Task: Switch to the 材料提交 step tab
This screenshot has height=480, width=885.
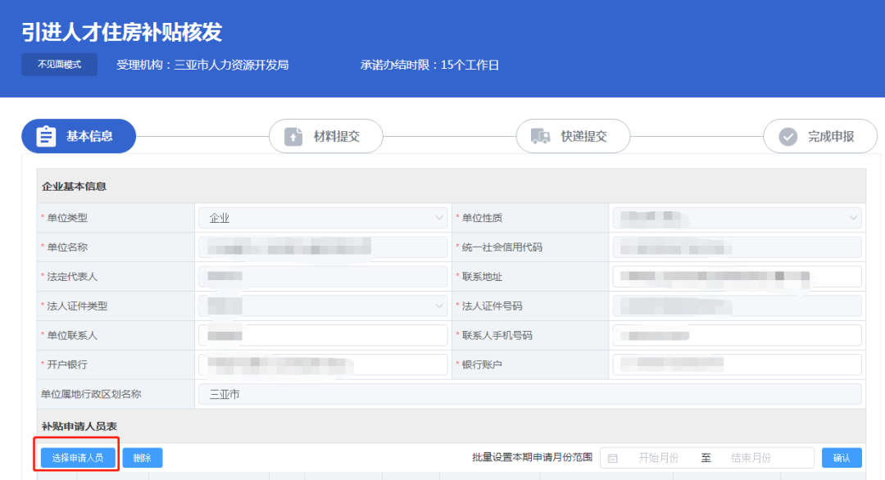Action: (326, 136)
